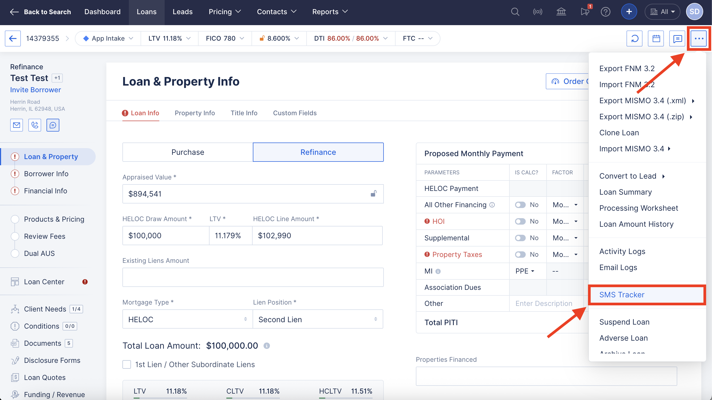Switch to the Property Info tab
The width and height of the screenshot is (712, 400).
pyautogui.click(x=195, y=113)
